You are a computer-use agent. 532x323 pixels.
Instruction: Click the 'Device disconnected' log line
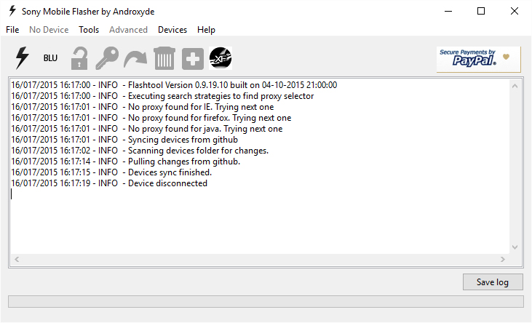pyautogui.click(x=109, y=183)
